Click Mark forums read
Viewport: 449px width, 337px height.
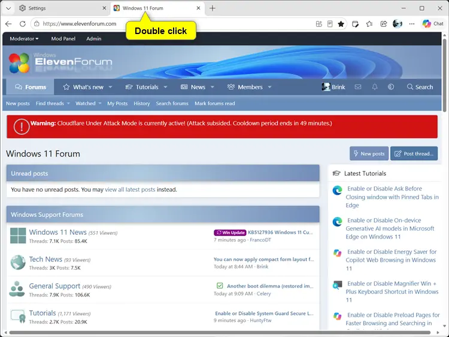click(x=215, y=103)
